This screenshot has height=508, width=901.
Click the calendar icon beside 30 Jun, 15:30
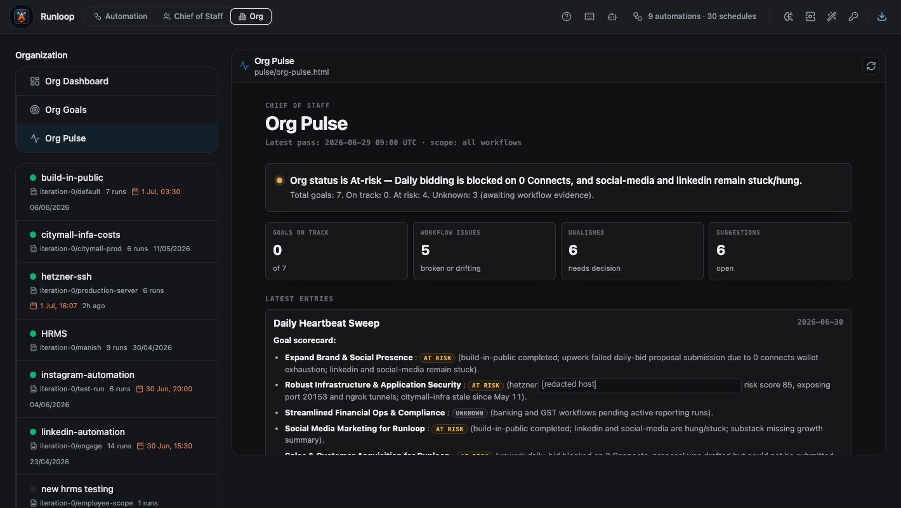pyautogui.click(x=141, y=446)
